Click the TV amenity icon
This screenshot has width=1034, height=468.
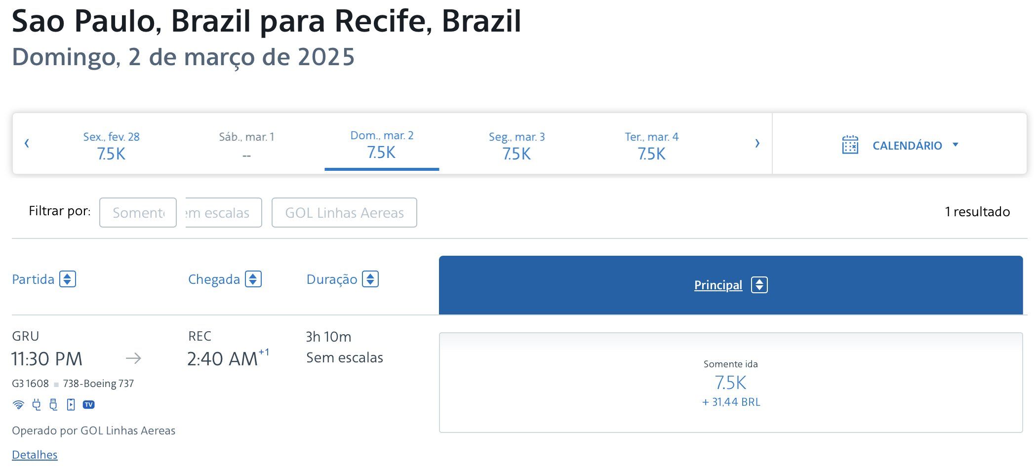click(89, 405)
